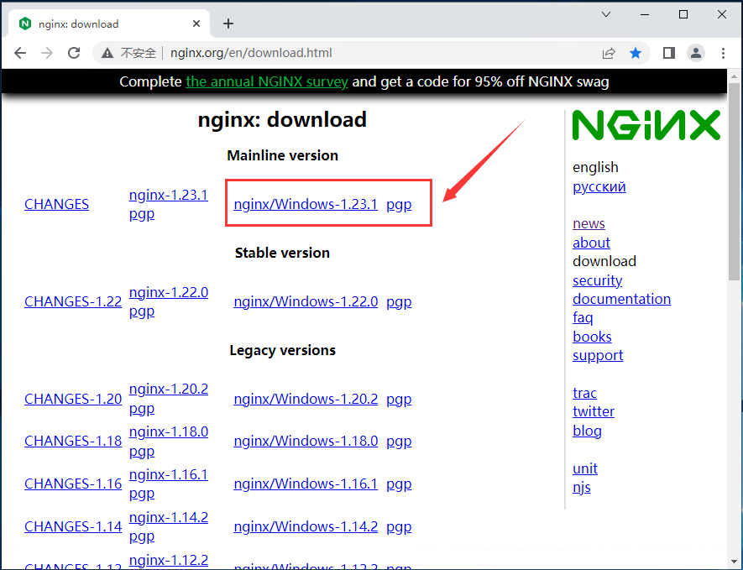Click the browser back navigation arrow
The height and width of the screenshot is (570, 743).
[20, 52]
